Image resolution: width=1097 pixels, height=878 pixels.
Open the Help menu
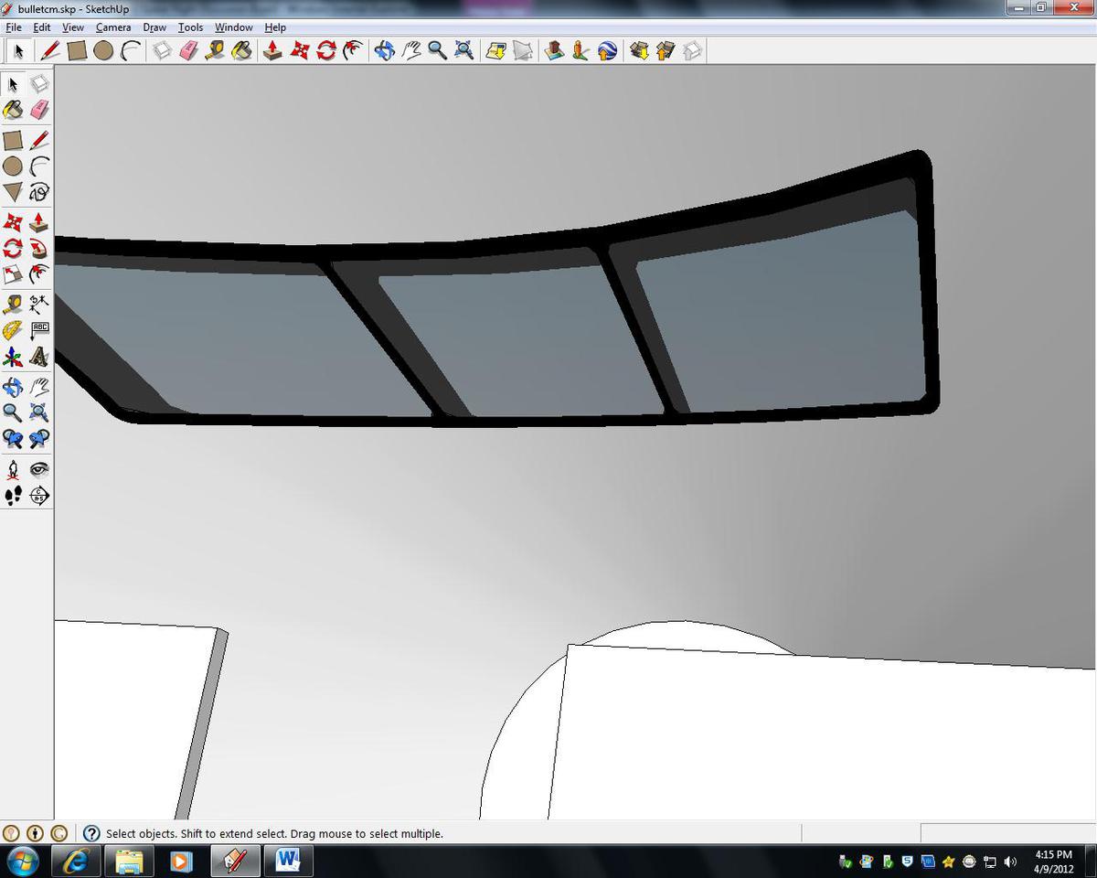(x=275, y=27)
